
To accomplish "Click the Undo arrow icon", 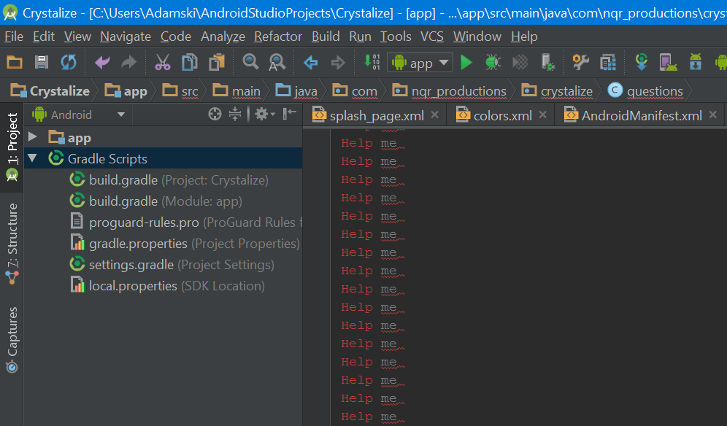I will click(x=102, y=63).
